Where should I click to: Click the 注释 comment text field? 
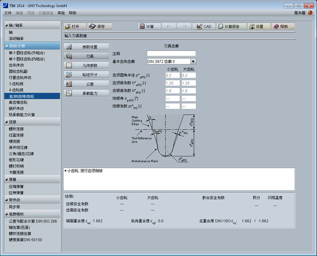(171, 54)
